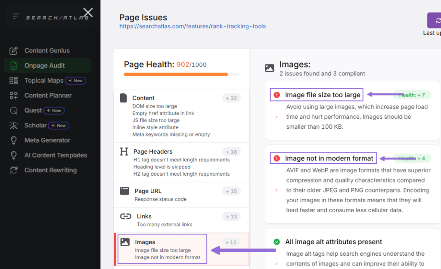Screen dimensions: 441x269
Task: Expand All image alt attributes present item
Action: [334, 242]
